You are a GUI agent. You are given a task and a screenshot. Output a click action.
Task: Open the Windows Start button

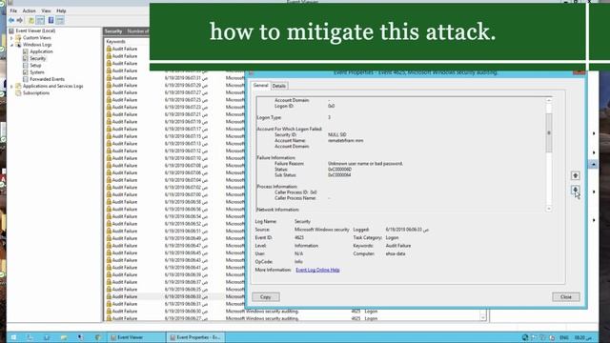[x=13, y=337]
